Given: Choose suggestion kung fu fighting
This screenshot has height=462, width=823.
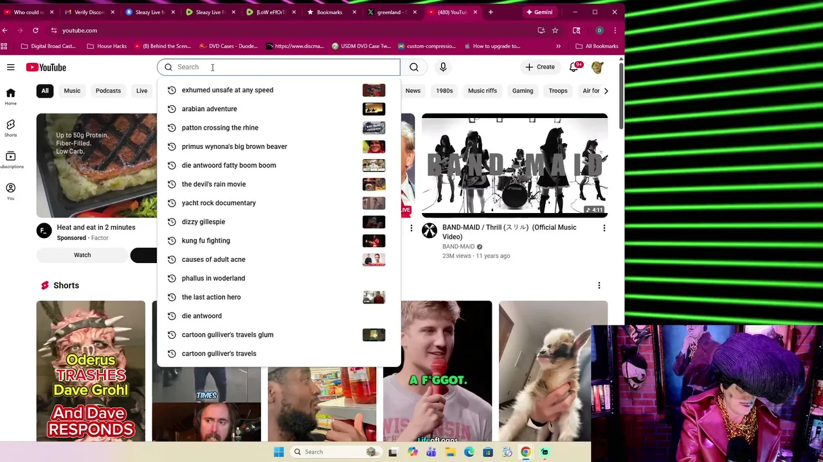Looking at the screenshot, I should (x=278, y=241).
